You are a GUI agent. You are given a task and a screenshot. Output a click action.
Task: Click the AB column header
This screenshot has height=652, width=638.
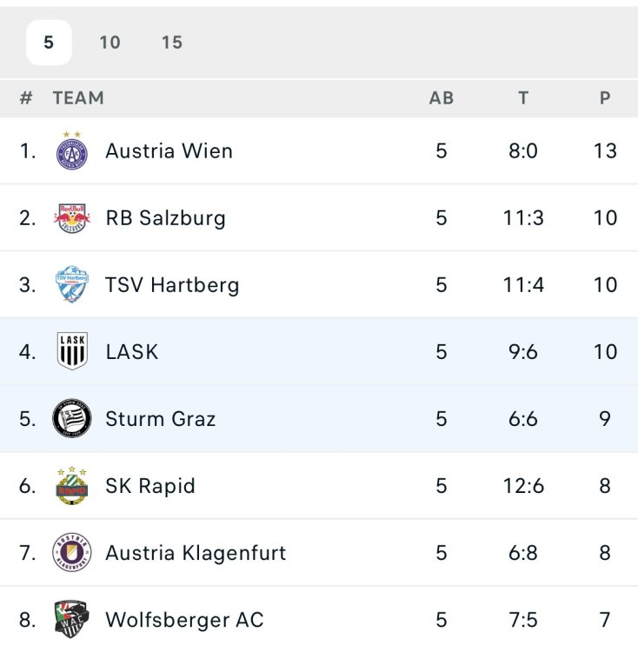[442, 98]
